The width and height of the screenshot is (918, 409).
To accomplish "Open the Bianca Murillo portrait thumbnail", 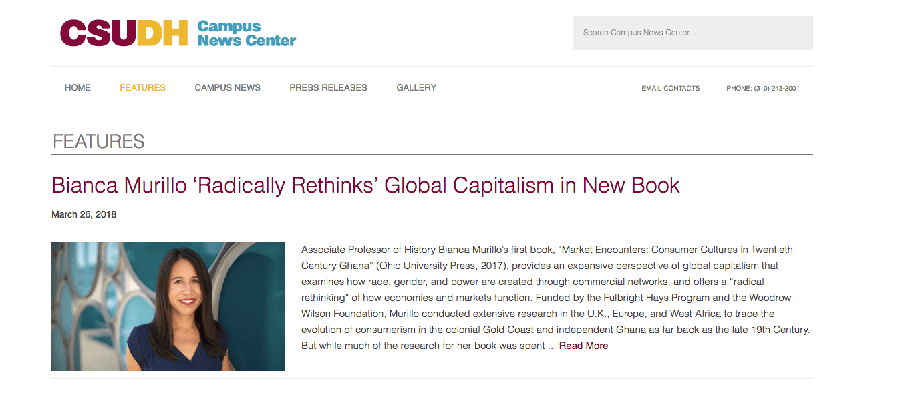I will pyautogui.click(x=168, y=306).
